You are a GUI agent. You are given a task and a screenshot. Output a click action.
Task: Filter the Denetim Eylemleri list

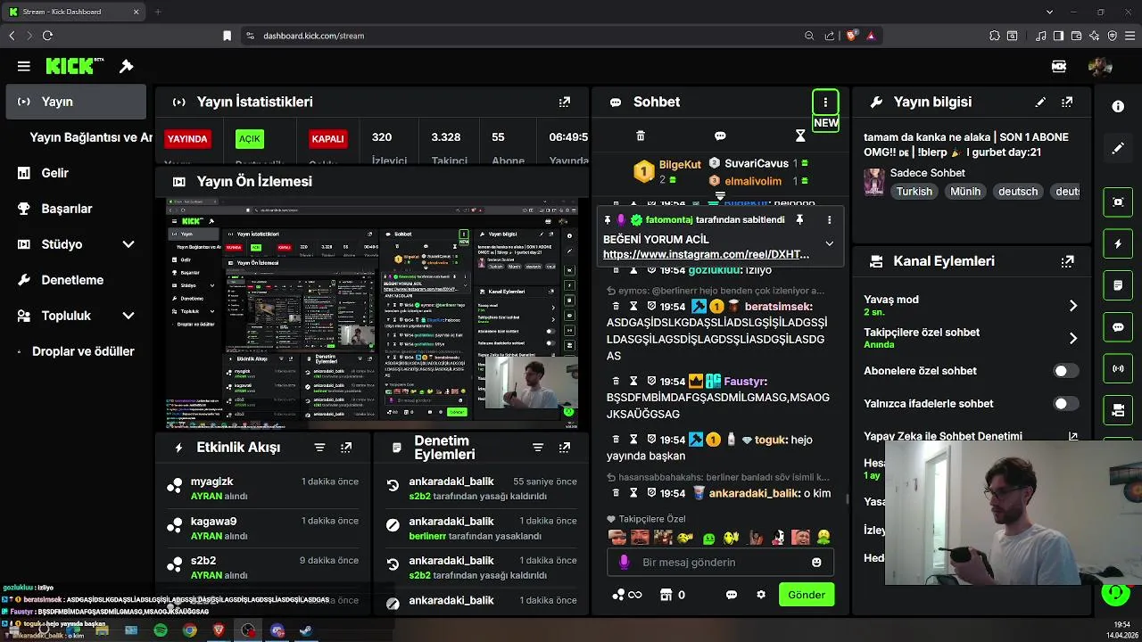(537, 448)
